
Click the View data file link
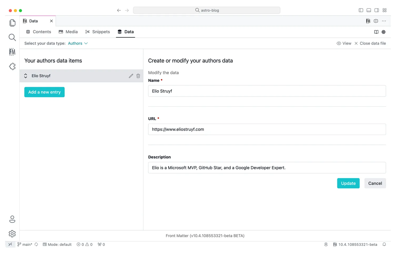(x=344, y=43)
